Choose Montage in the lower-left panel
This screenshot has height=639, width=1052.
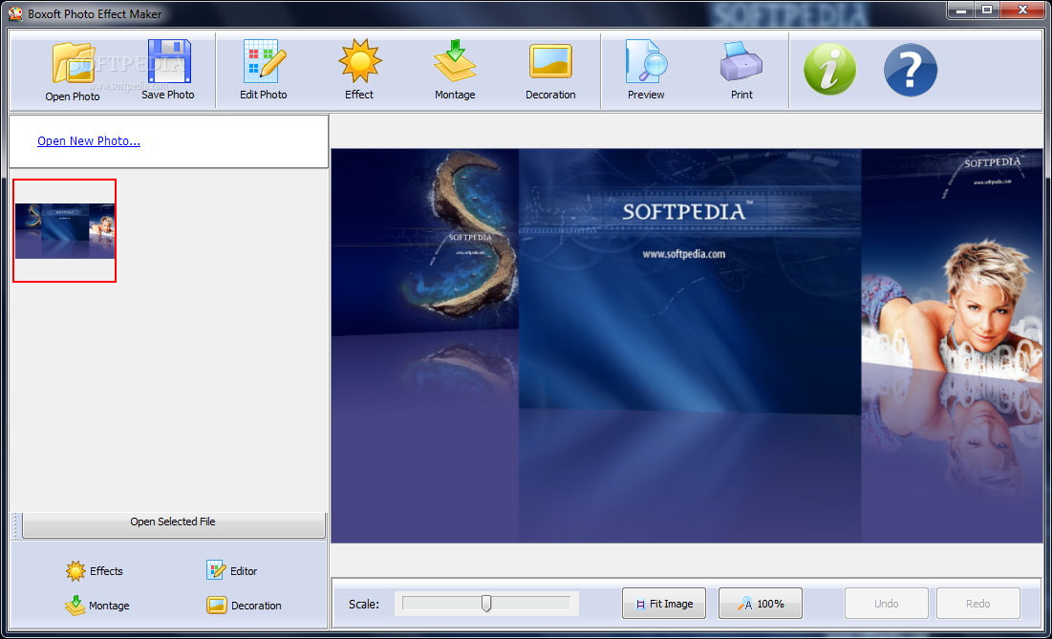click(x=97, y=606)
